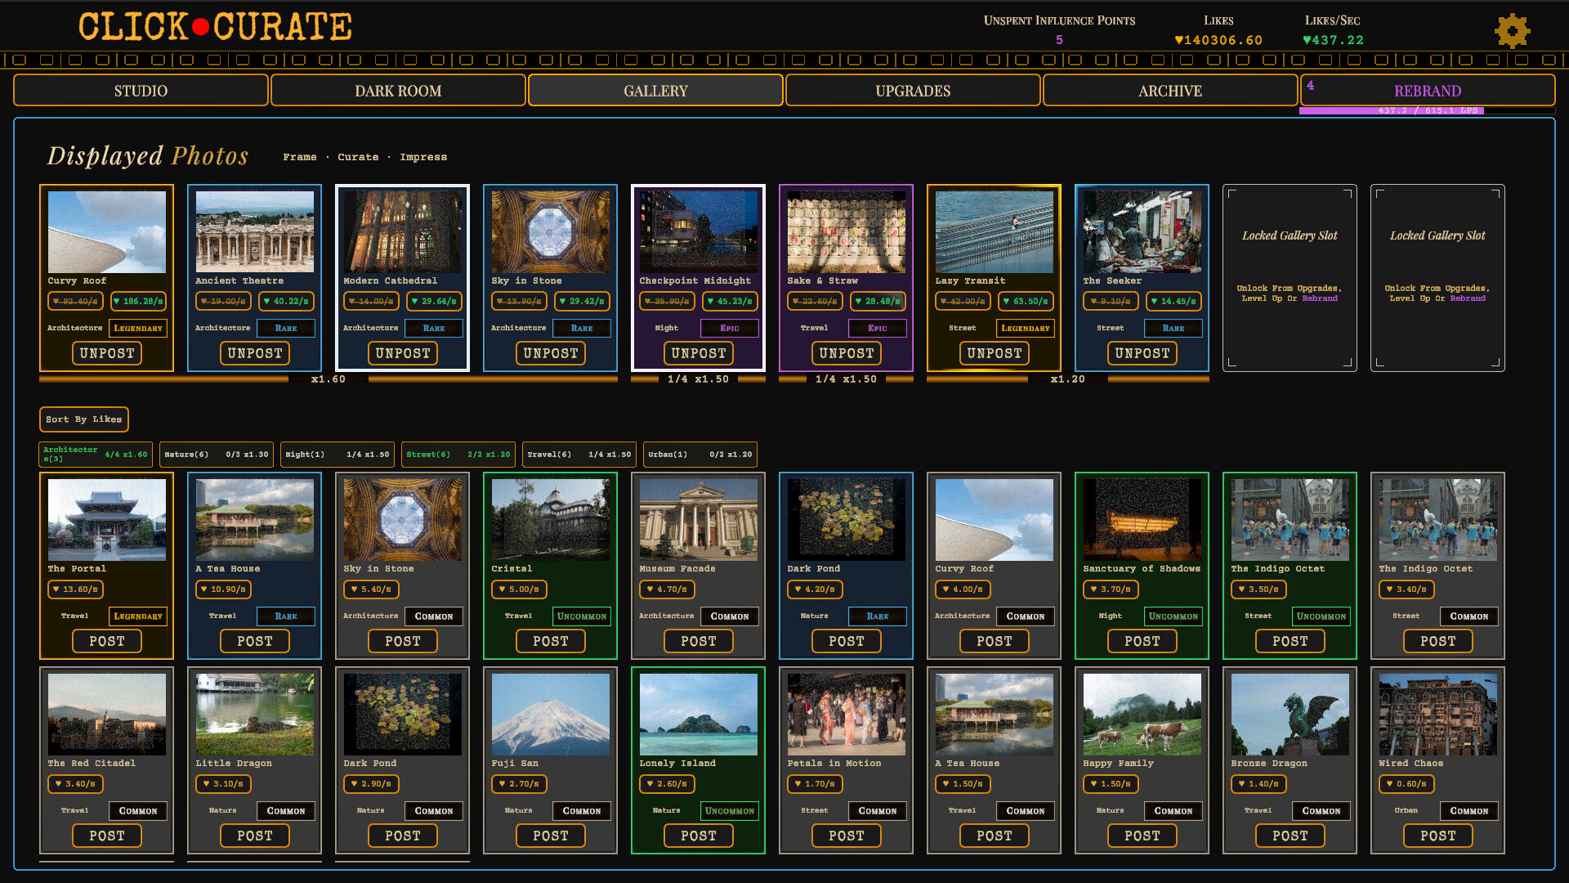Click the Legendary badge on The Portal
The width and height of the screenshot is (1569, 883).
tap(137, 616)
